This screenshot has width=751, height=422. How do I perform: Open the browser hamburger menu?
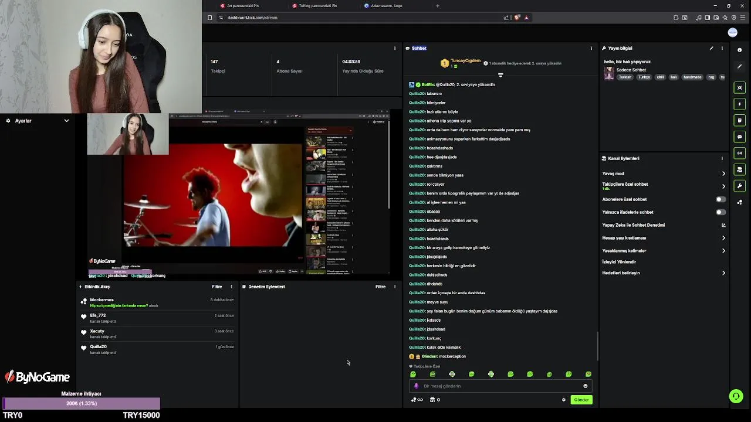click(742, 18)
